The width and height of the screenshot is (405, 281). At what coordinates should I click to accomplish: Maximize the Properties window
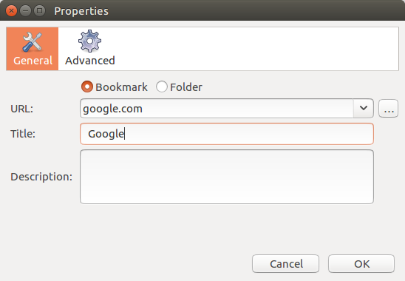pyautogui.click(x=39, y=11)
